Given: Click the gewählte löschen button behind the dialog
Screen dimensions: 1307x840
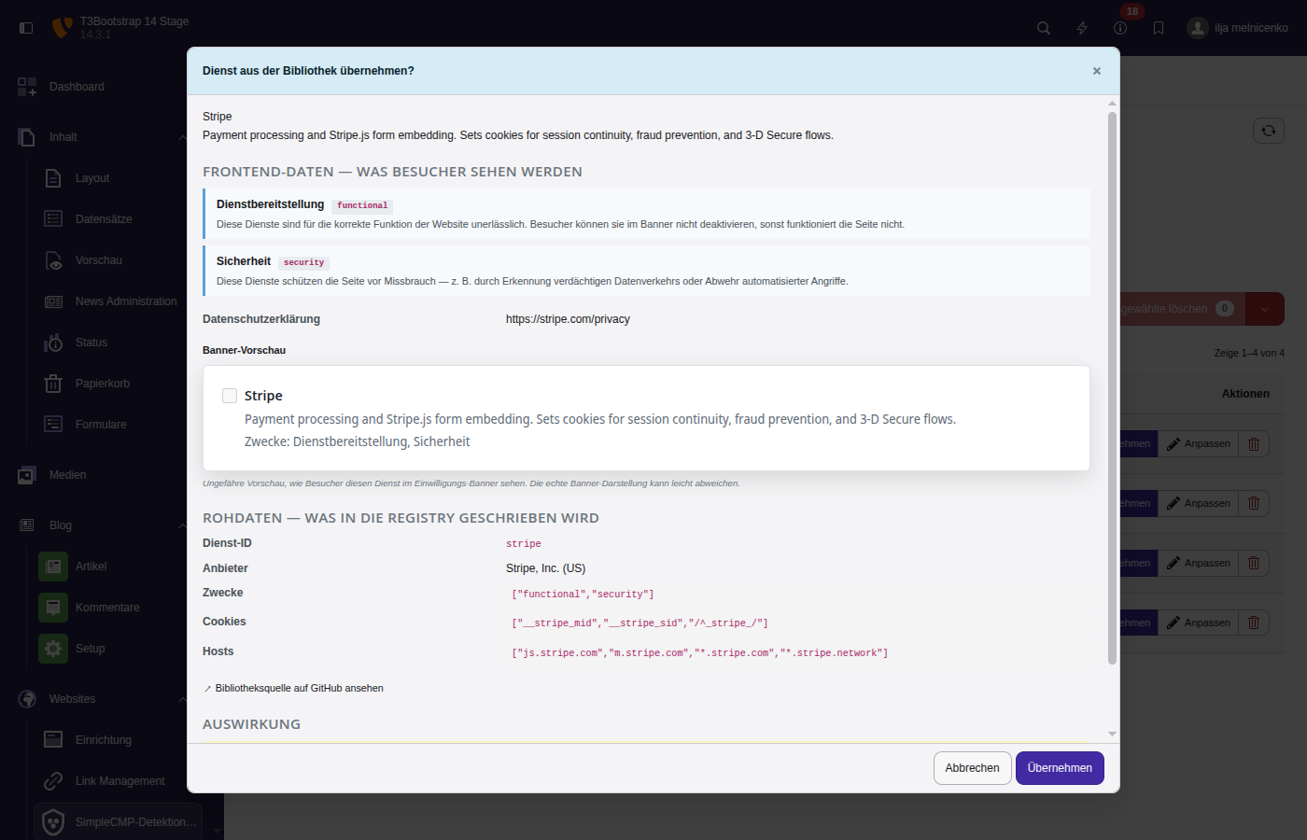Looking at the screenshot, I should pyautogui.click(x=1182, y=309).
